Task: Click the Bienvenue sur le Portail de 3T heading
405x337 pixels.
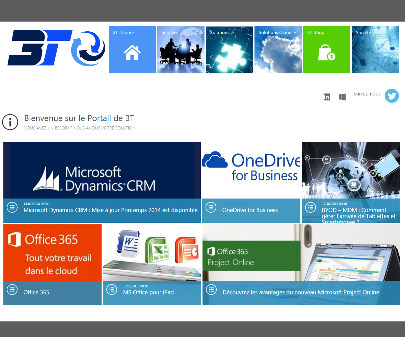Action: pyautogui.click(x=79, y=118)
